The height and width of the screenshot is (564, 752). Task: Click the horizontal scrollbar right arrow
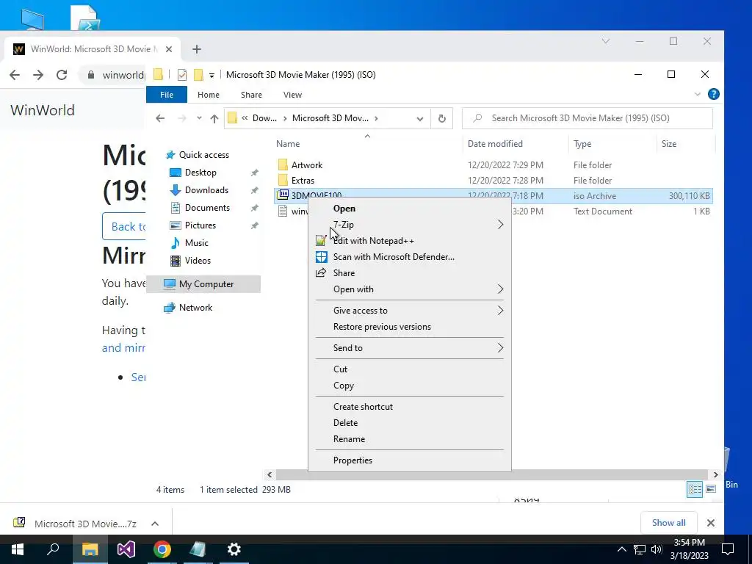coord(715,475)
